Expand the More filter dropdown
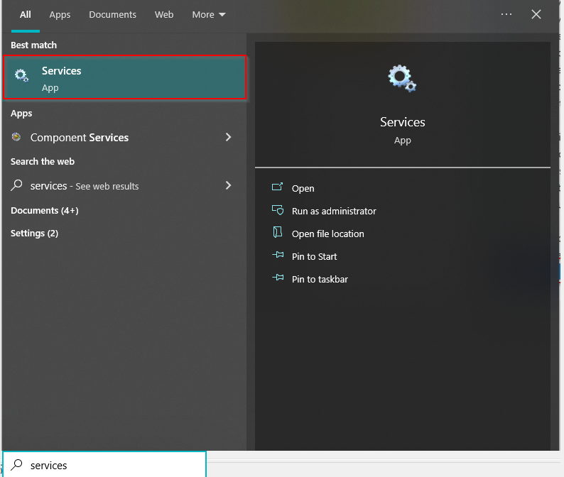Image resolution: width=564 pixels, height=477 pixels. 209,14
